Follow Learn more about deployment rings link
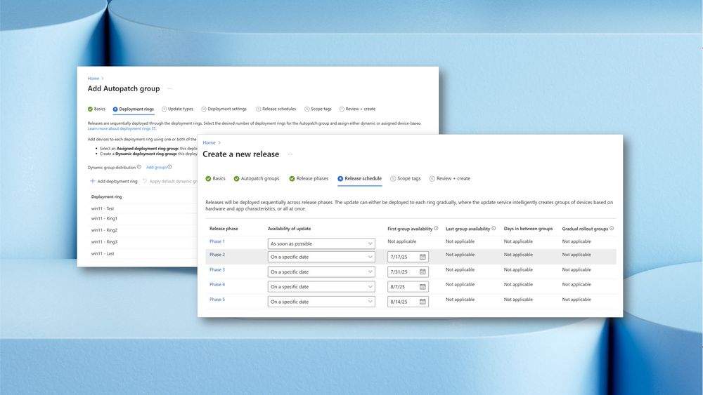This screenshot has height=395, width=703. pyautogui.click(x=121, y=128)
